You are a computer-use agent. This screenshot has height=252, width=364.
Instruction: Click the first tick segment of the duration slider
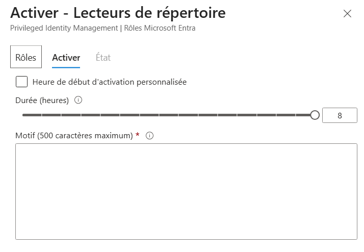point(32,115)
